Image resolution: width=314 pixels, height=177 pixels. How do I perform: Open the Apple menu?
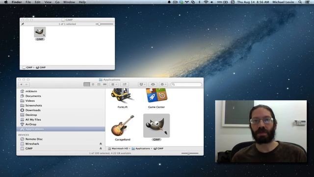point(6,2)
